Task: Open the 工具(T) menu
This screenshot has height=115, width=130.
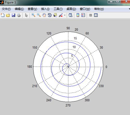Action: [x=58, y=9]
